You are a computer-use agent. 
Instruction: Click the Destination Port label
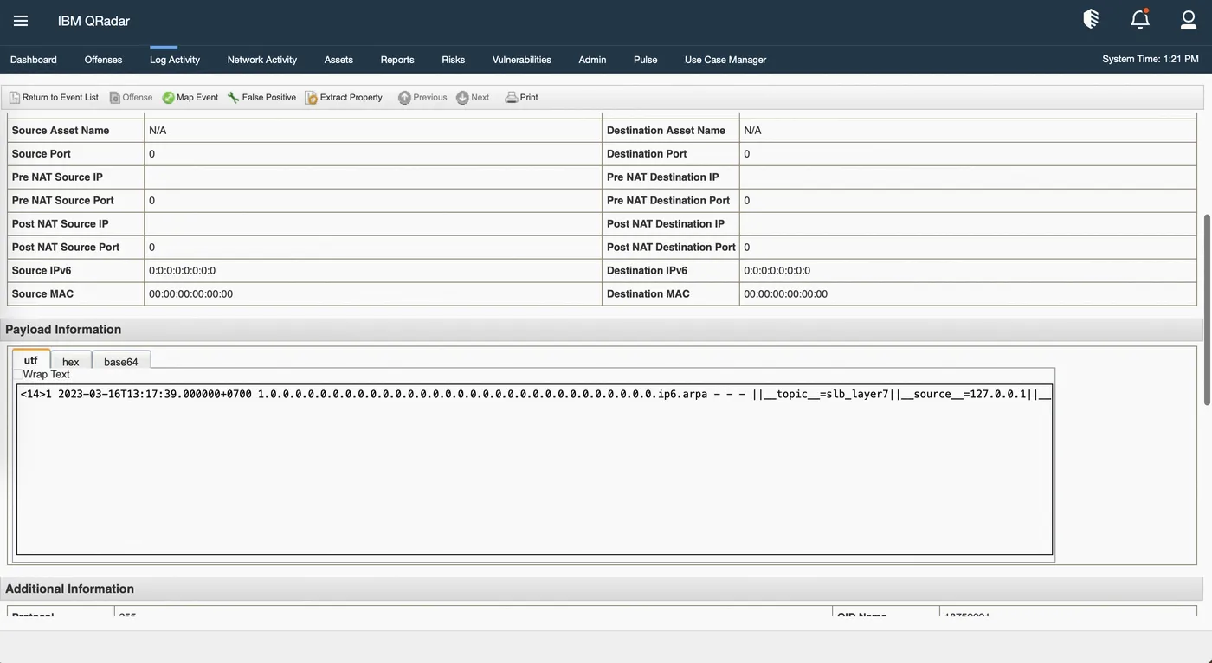point(647,154)
